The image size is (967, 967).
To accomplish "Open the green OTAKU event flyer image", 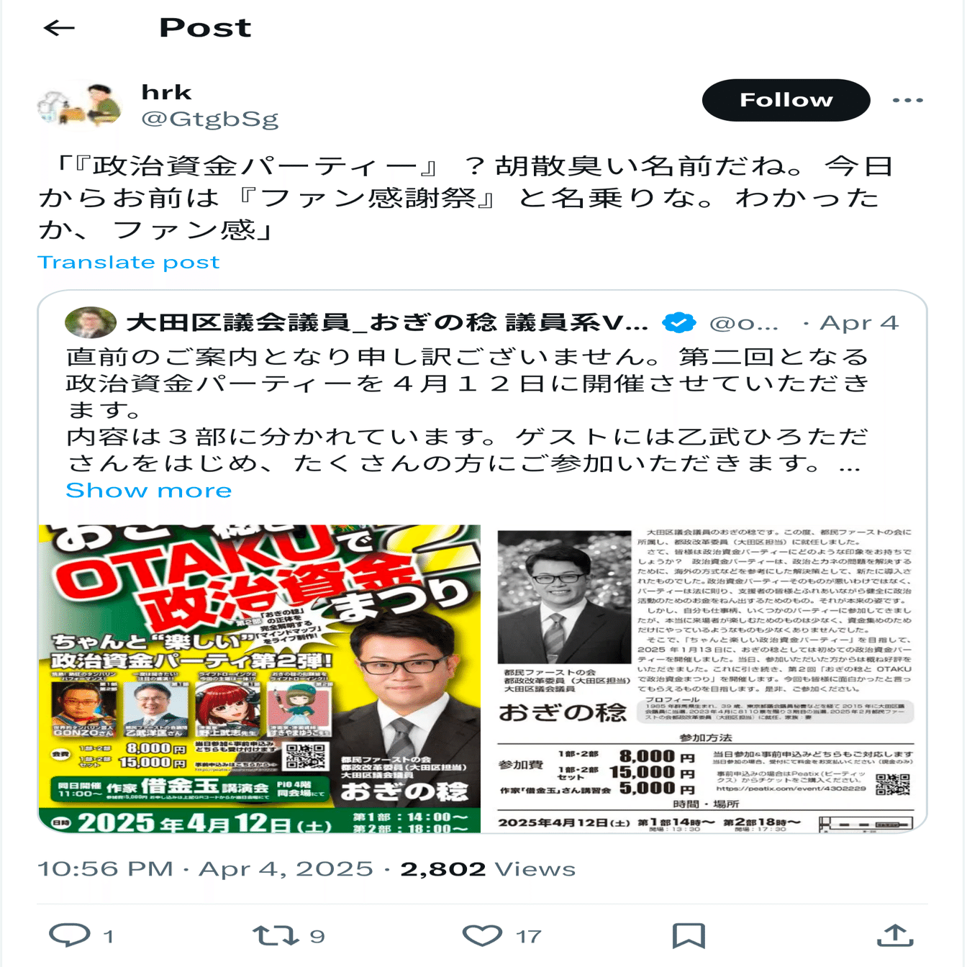I will click(x=259, y=678).
